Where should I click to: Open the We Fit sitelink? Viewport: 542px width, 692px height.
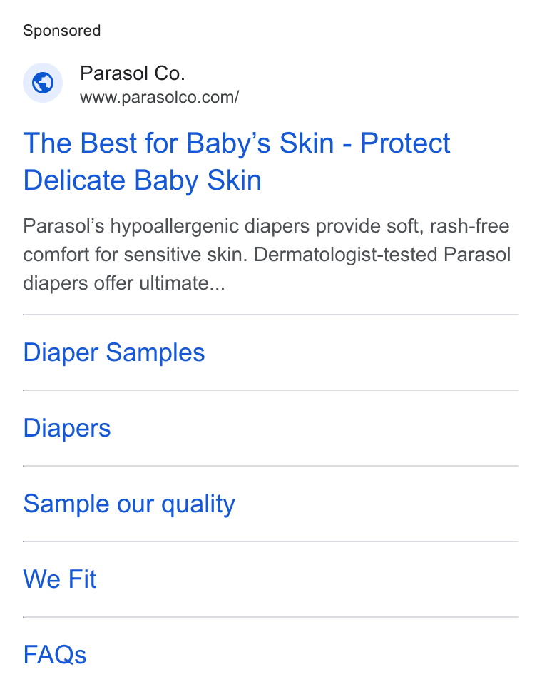(x=59, y=579)
